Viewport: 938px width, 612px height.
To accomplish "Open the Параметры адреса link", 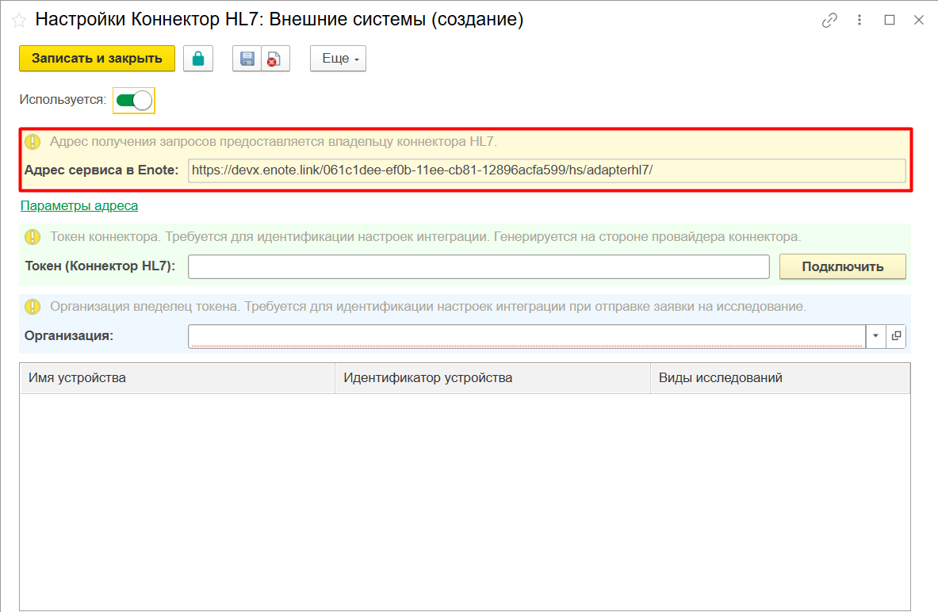I will (x=79, y=205).
